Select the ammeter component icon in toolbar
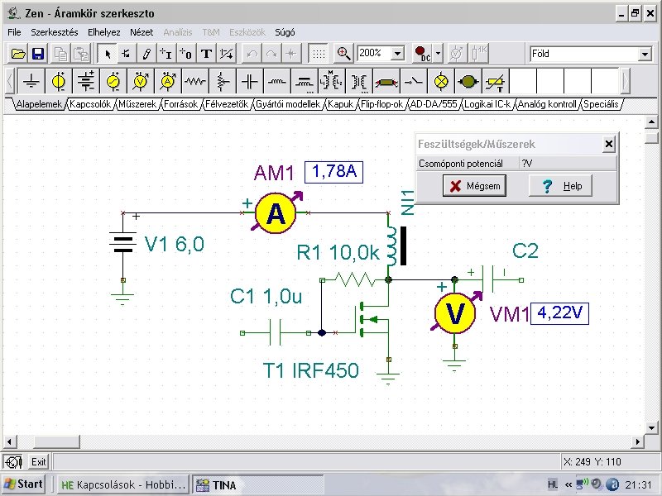Image resolution: width=662 pixels, height=496 pixels. click(x=168, y=81)
